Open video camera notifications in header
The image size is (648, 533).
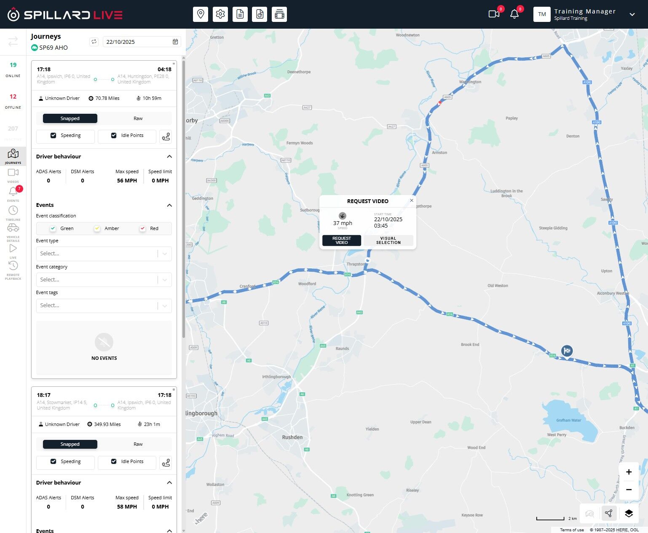tap(494, 14)
